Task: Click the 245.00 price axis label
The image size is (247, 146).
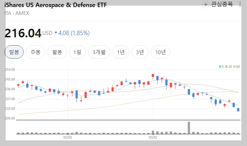Action: [x=10, y=80]
